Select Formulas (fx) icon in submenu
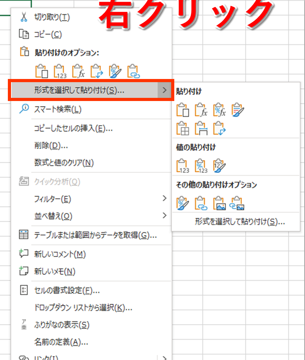The height and width of the screenshot is (360, 305). pyautogui.click(x=201, y=110)
